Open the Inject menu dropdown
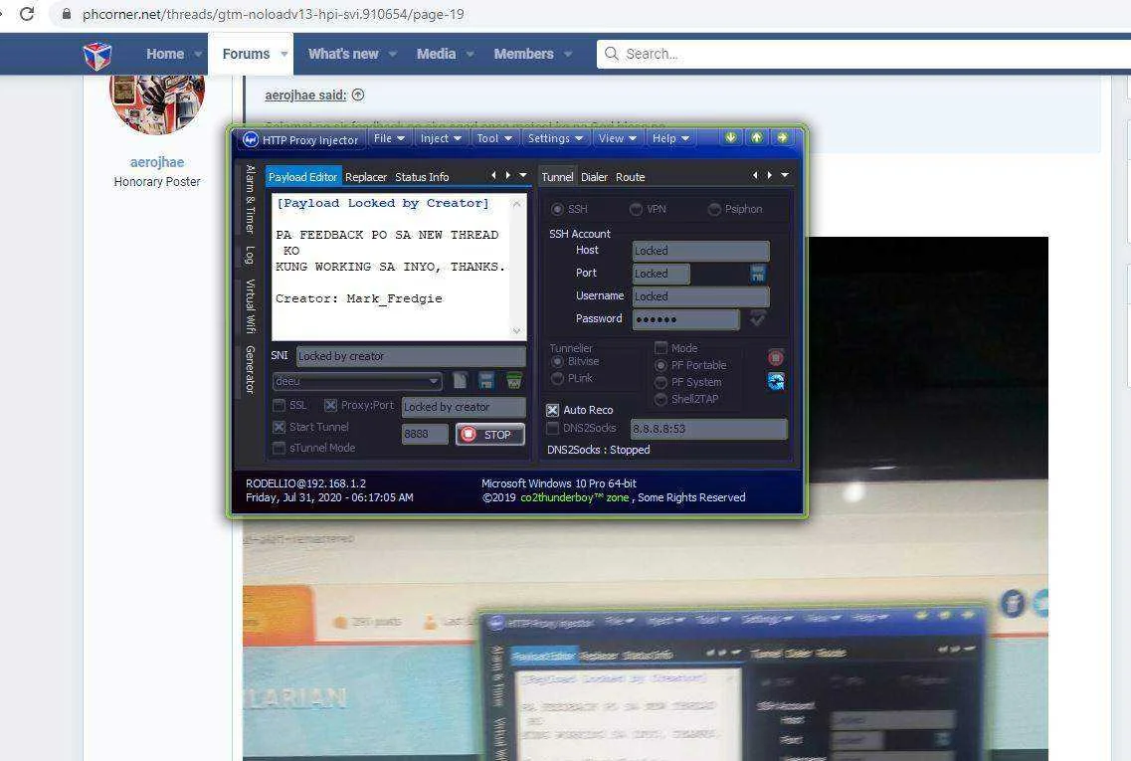1131x761 pixels. tap(441, 138)
